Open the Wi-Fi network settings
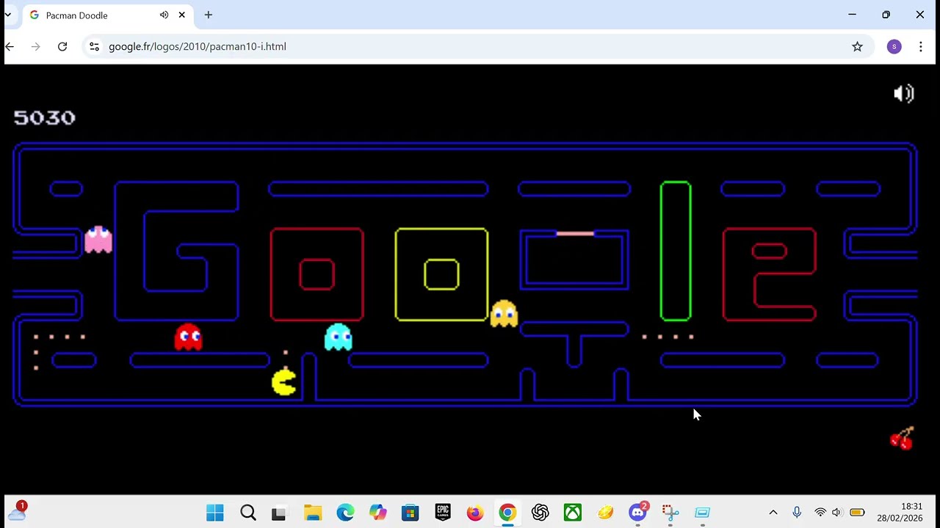Screen dimensions: 940x528 [820, 513]
